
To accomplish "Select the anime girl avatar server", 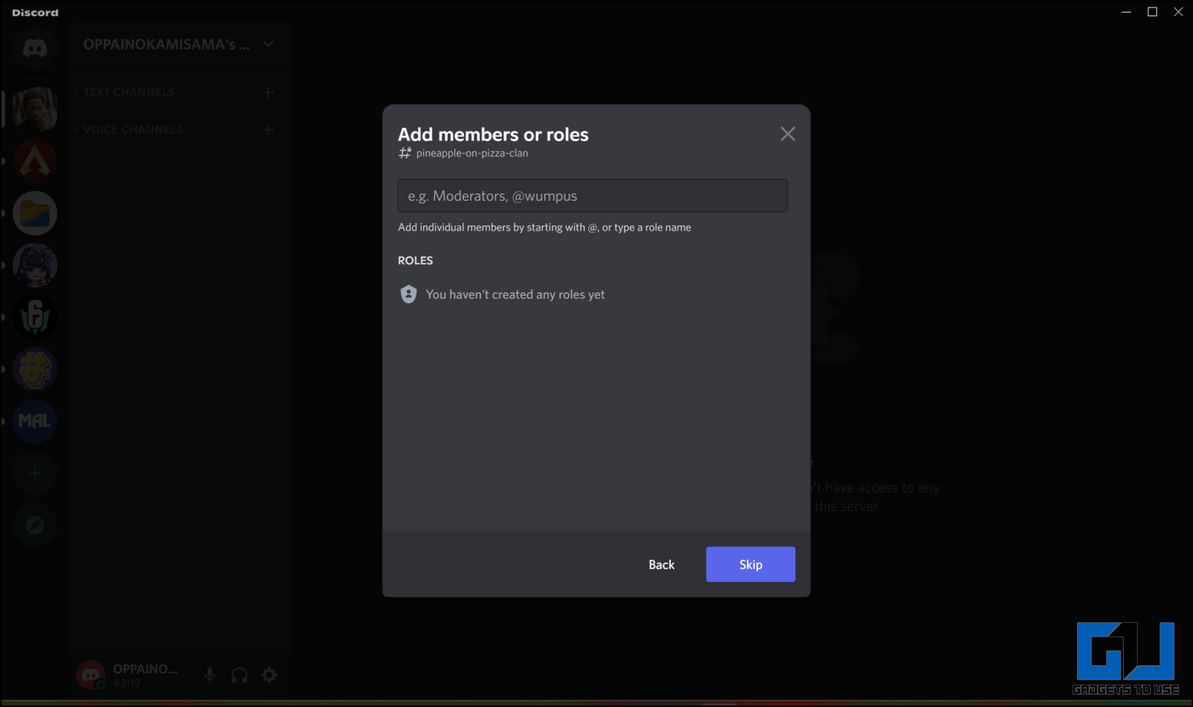I will (x=35, y=265).
